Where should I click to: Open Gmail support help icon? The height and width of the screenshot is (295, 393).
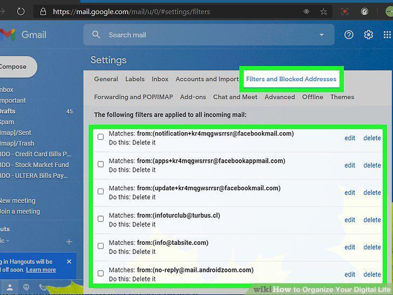[x=349, y=35]
